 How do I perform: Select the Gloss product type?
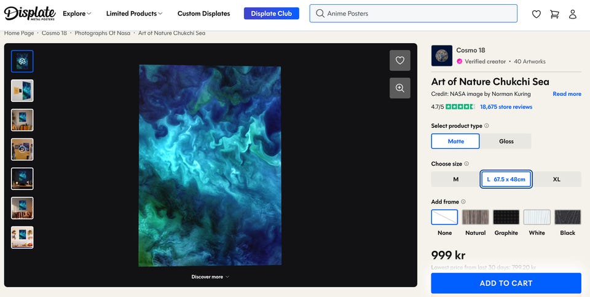point(506,141)
